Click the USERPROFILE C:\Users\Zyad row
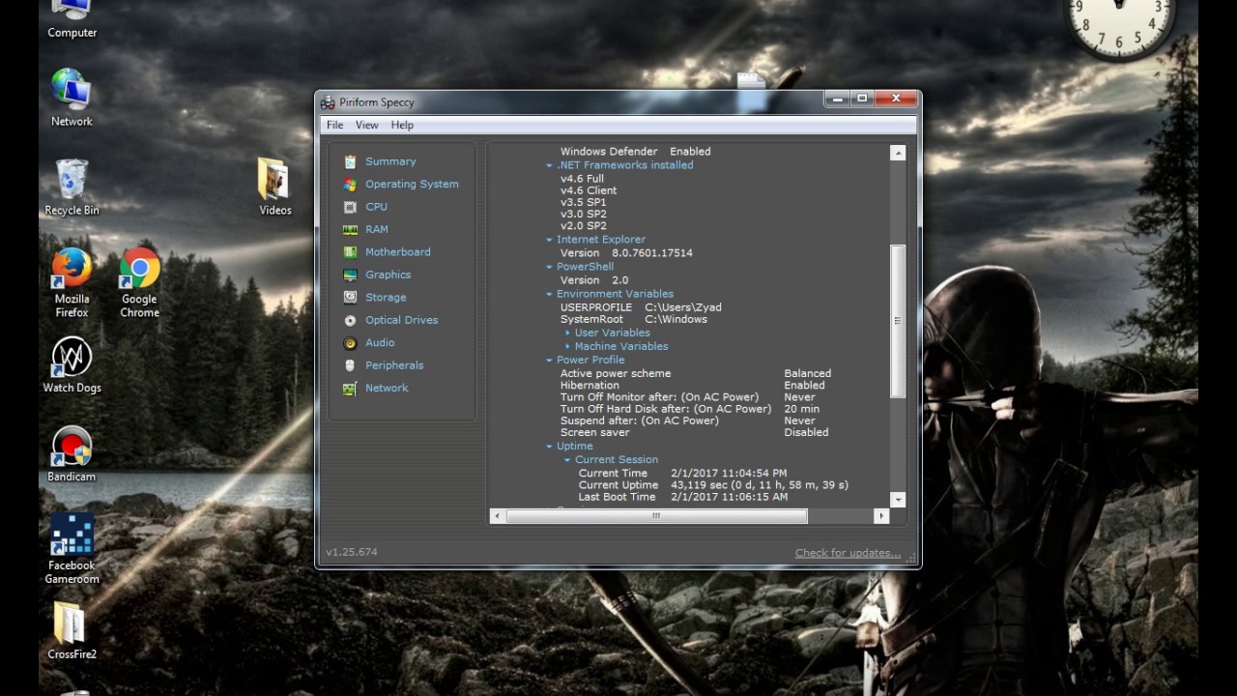 641,307
